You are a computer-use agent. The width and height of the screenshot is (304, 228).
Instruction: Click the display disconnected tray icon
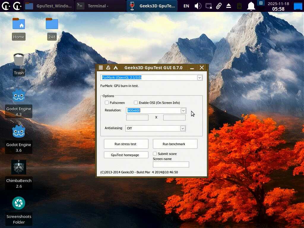click(x=209, y=6)
